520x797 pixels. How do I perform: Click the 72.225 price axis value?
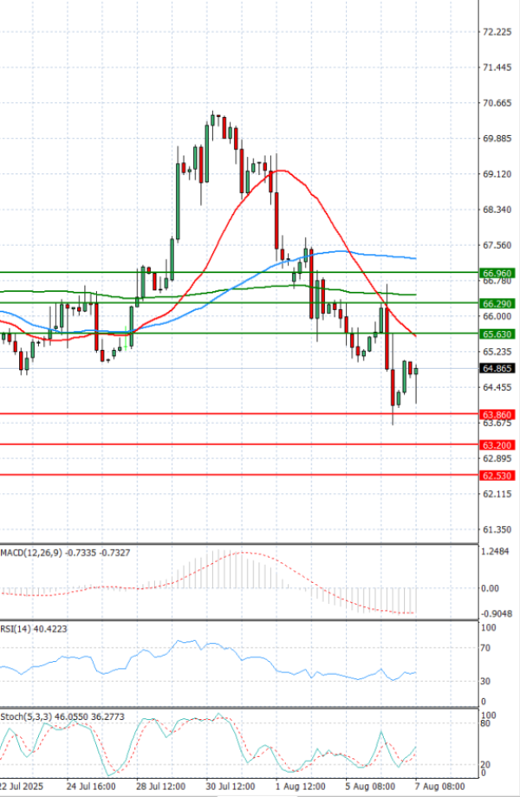pyautogui.click(x=497, y=32)
